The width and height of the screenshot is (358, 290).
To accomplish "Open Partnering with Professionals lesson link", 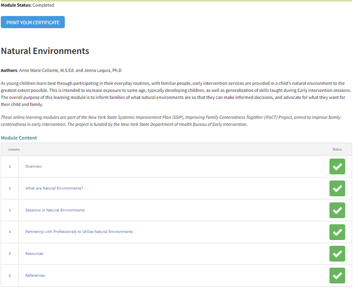I will [x=79, y=232].
